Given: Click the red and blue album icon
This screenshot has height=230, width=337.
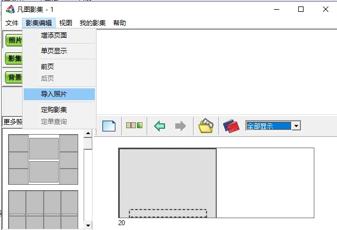Looking at the screenshot, I should click(x=231, y=126).
